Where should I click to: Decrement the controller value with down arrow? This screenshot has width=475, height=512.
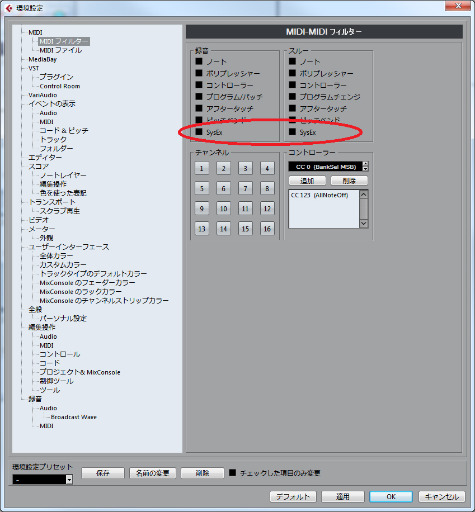pyautogui.click(x=365, y=169)
